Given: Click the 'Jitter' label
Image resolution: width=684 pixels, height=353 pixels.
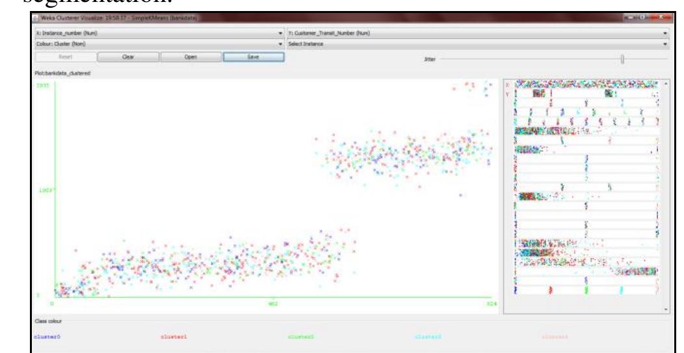Looking at the screenshot, I should (430, 59).
